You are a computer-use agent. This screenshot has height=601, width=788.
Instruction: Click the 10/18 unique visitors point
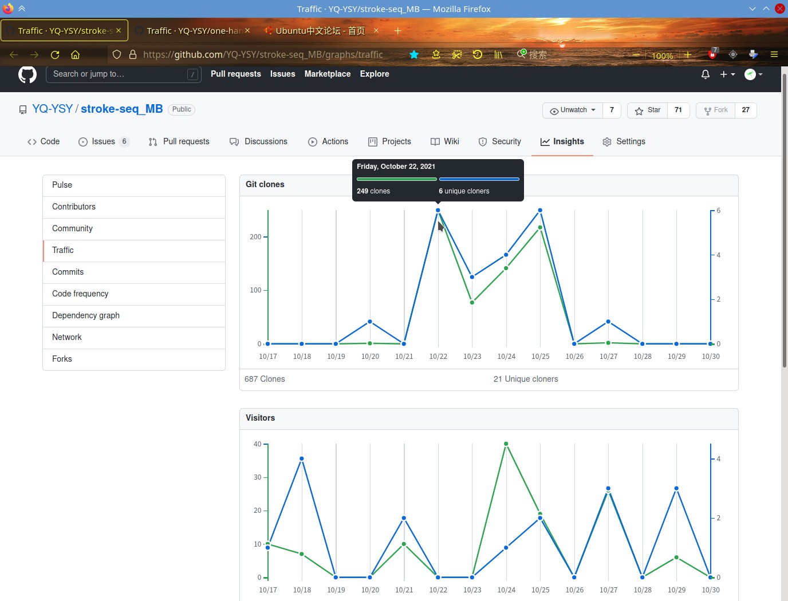point(302,458)
